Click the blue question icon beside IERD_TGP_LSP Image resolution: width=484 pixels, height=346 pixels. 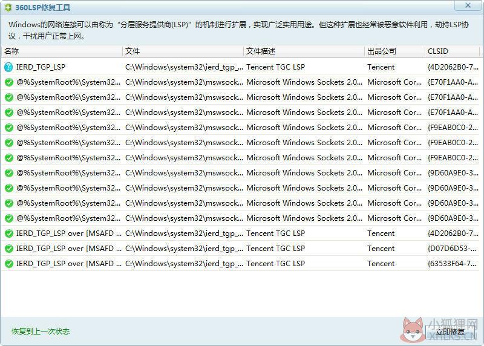coord(8,67)
